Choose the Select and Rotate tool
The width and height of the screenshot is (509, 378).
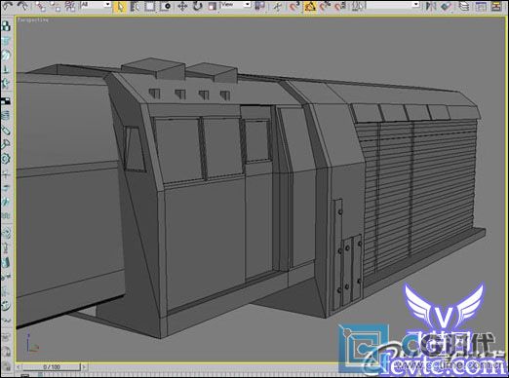pyautogui.click(x=197, y=6)
